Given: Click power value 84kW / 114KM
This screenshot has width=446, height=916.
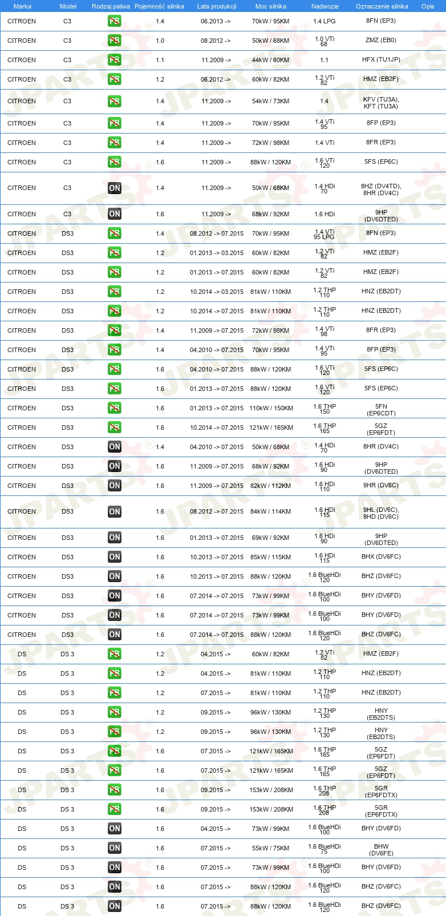Looking at the screenshot, I should 270,511.
